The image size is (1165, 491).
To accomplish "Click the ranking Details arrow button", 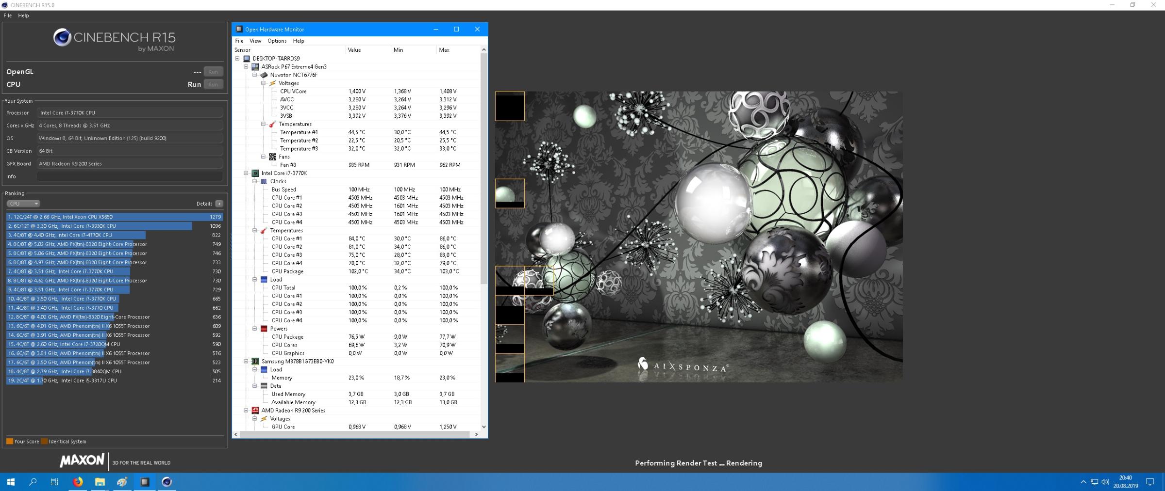I will click(219, 204).
